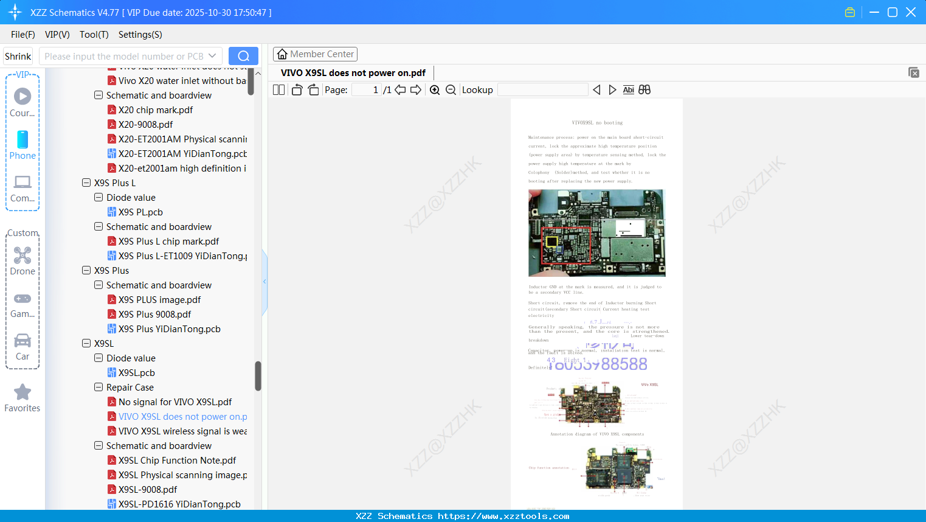Open X20 chip mark.pdf

pos(156,110)
